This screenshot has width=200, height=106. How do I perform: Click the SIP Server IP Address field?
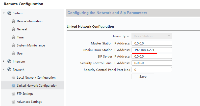pos(152,56)
